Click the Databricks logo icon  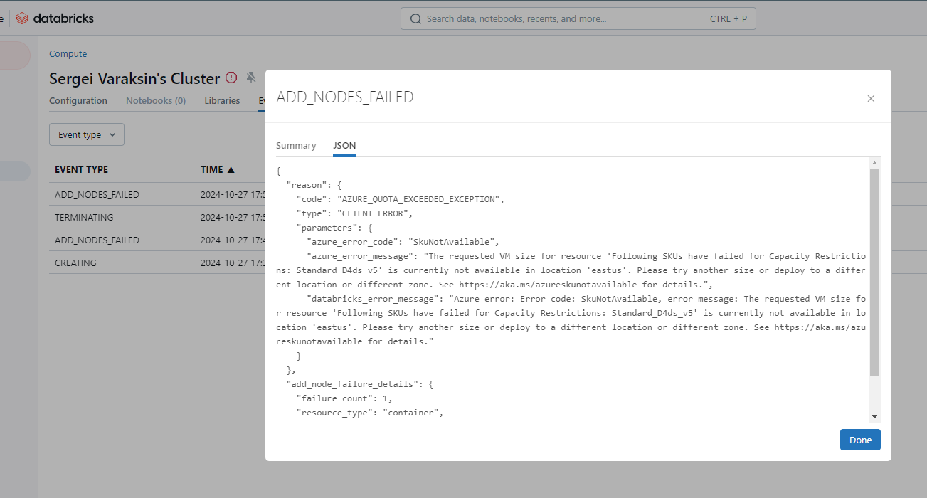click(x=22, y=18)
